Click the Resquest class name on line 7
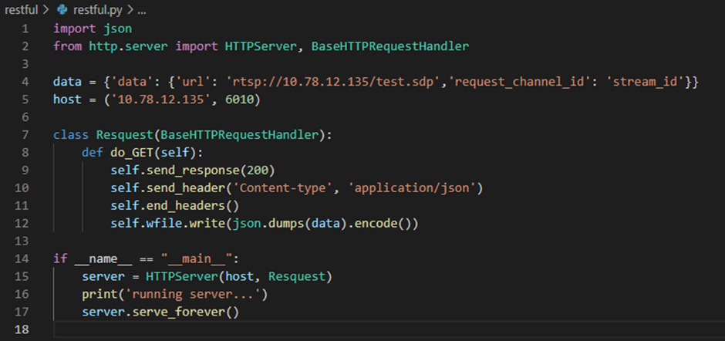725x341 pixels. pyautogui.click(x=125, y=135)
